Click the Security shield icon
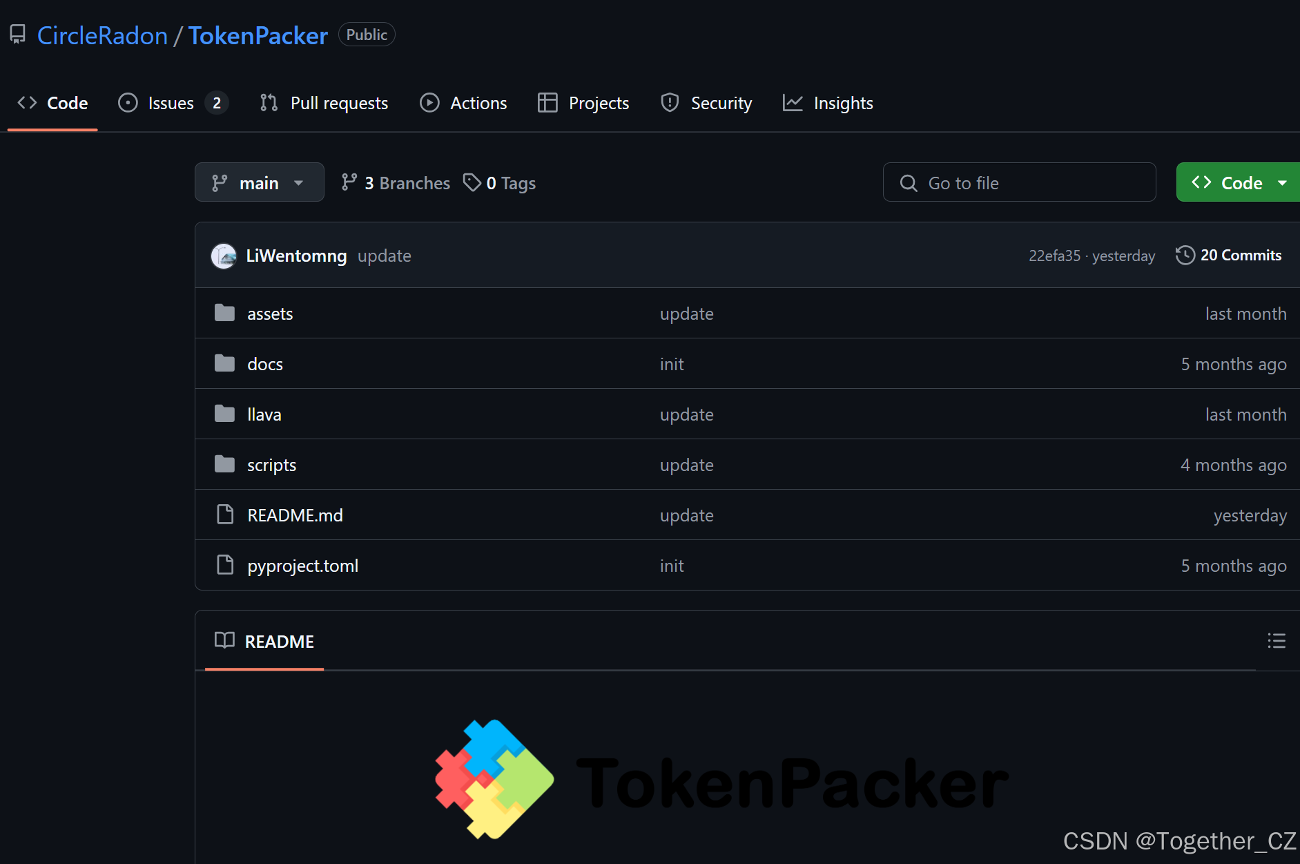This screenshot has width=1300, height=864. click(670, 102)
